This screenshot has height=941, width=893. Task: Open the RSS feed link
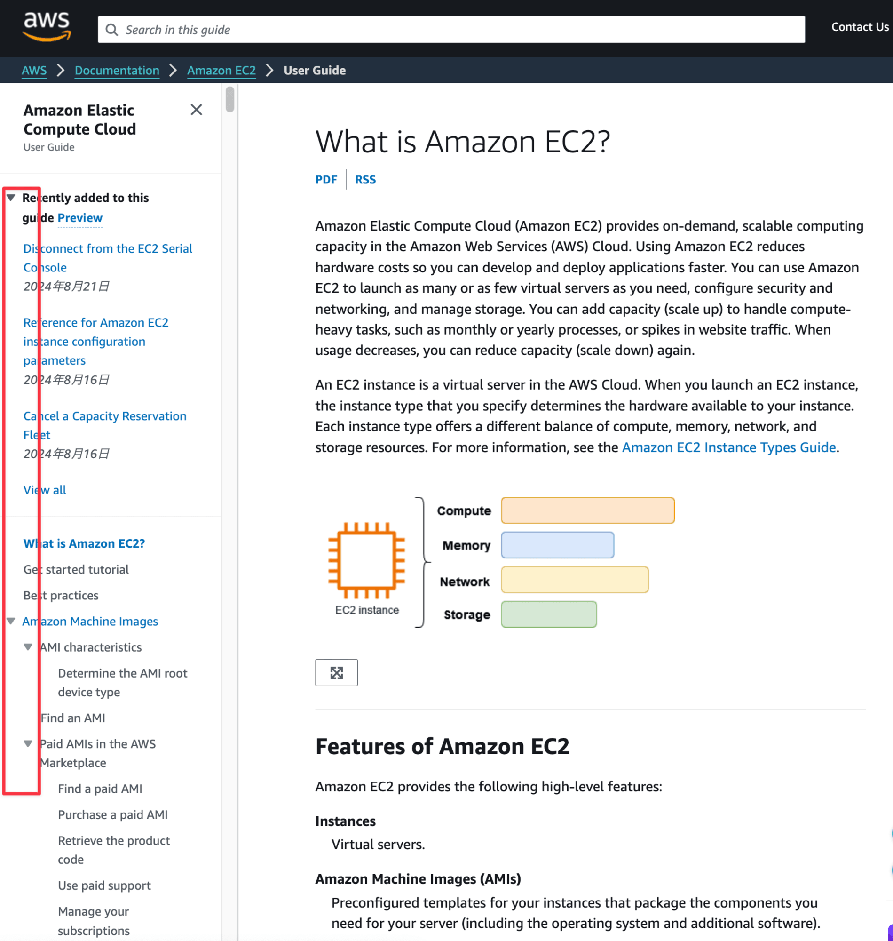coord(365,180)
